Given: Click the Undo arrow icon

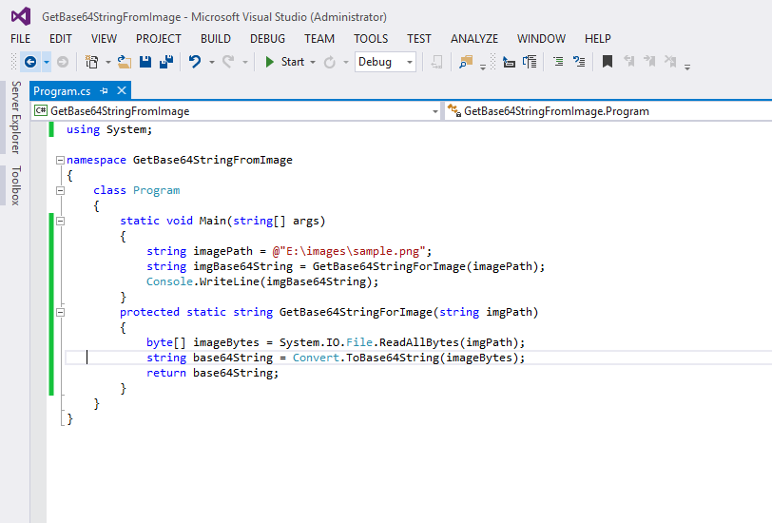Looking at the screenshot, I should tap(194, 62).
